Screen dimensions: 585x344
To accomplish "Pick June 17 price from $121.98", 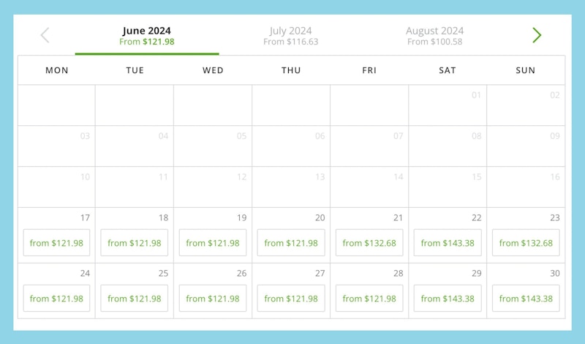I will tap(56, 243).
